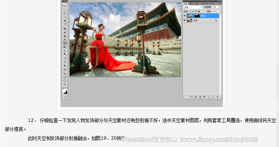
Task: Select the Brush tool
Action: click(65, 32)
